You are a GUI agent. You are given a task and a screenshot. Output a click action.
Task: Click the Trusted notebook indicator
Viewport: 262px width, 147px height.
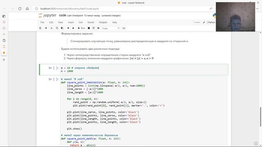point(196,22)
